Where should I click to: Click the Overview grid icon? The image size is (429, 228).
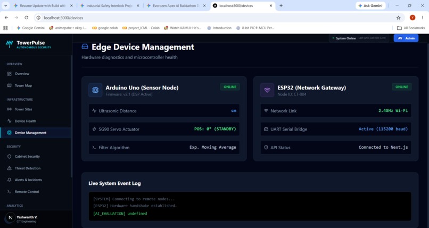(9, 74)
